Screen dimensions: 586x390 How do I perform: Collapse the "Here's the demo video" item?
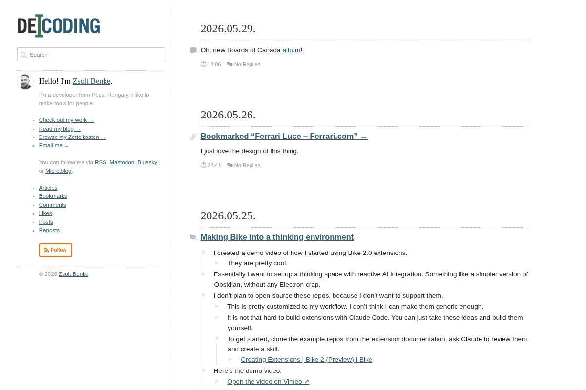click(204, 370)
